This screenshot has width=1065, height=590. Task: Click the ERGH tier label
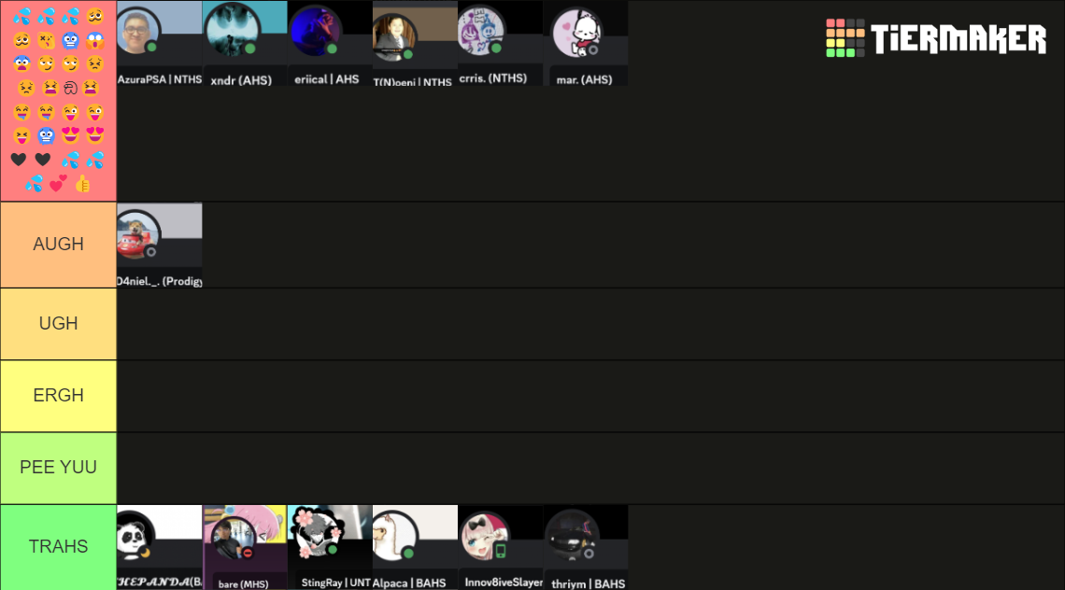tap(59, 396)
